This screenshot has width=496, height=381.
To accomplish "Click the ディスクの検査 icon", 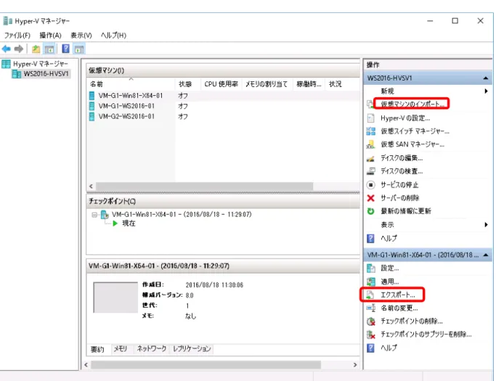I will tap(370, 171).
